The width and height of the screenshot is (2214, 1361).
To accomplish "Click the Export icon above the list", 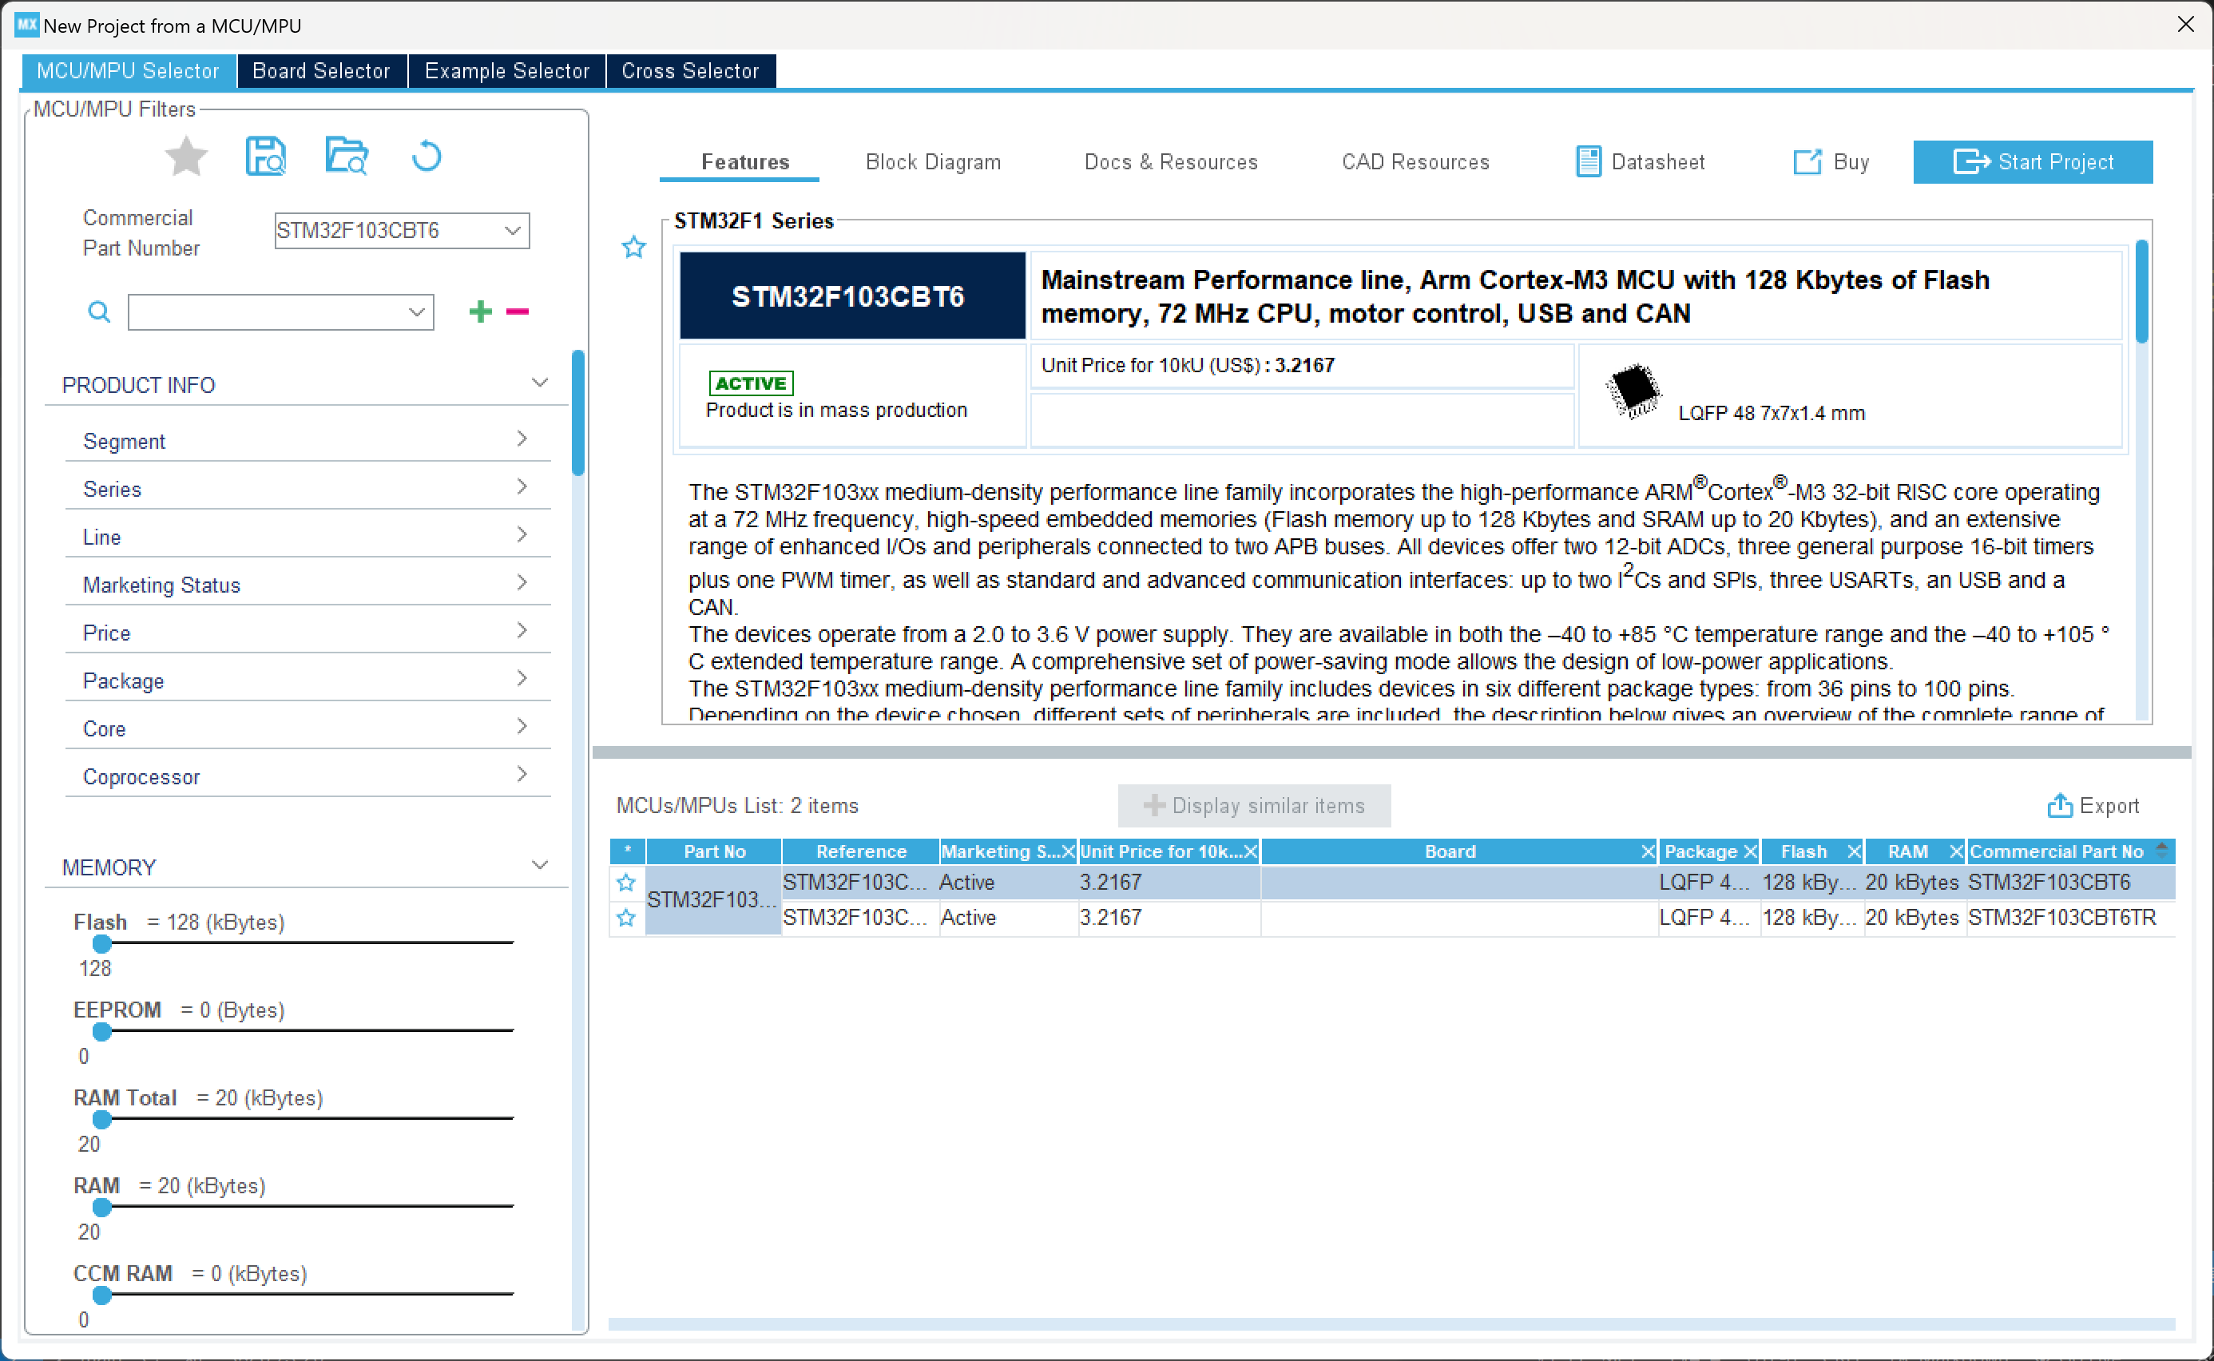I will point(2059,806).
